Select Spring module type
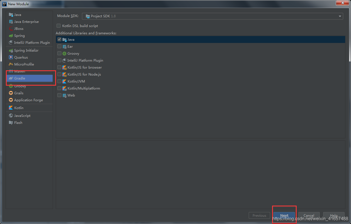 (29, 36)
